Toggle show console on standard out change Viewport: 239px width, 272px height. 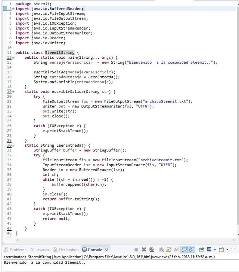184,250
